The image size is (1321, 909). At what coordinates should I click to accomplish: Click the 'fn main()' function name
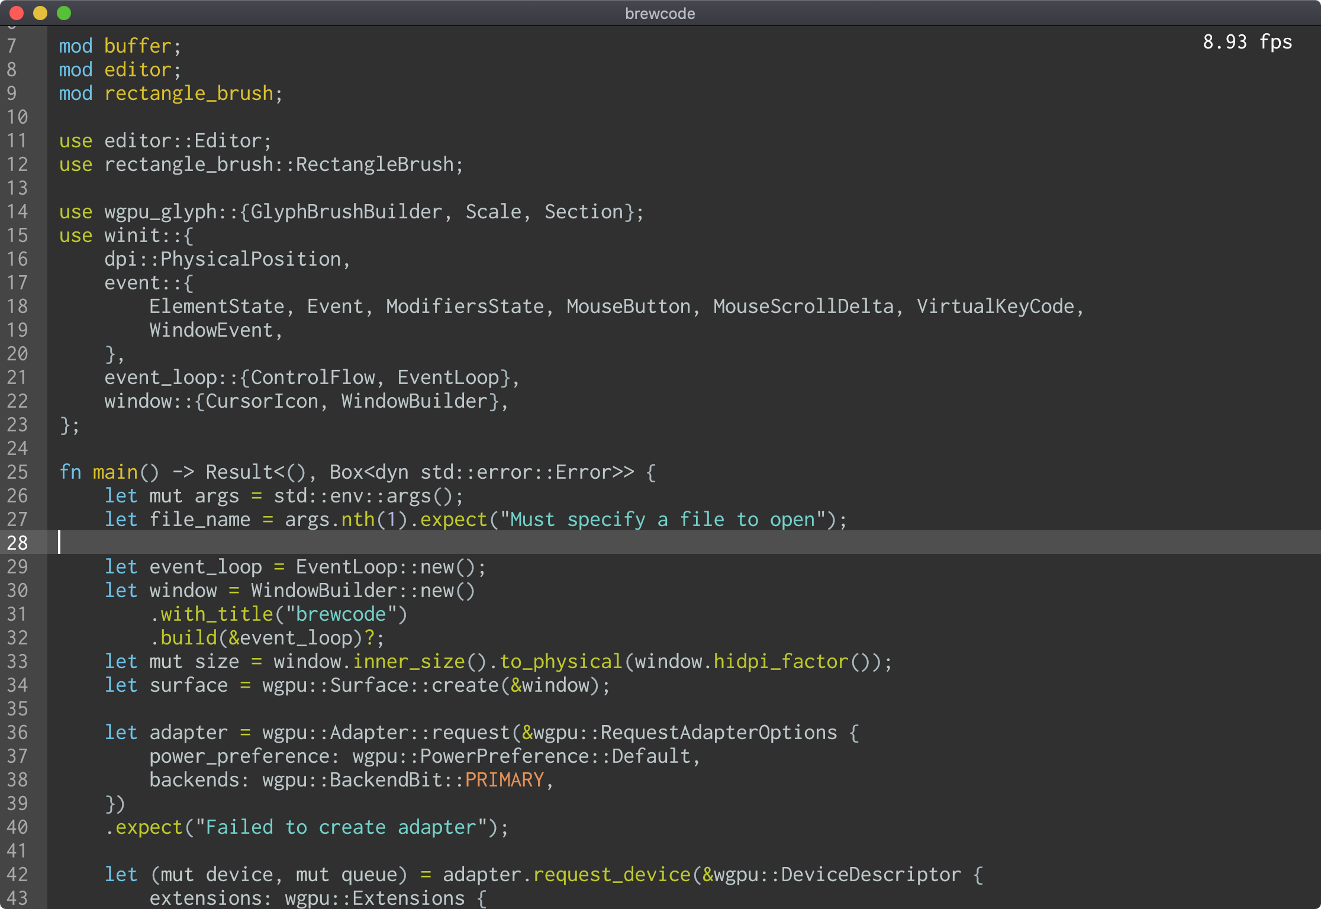coord(115,472)
